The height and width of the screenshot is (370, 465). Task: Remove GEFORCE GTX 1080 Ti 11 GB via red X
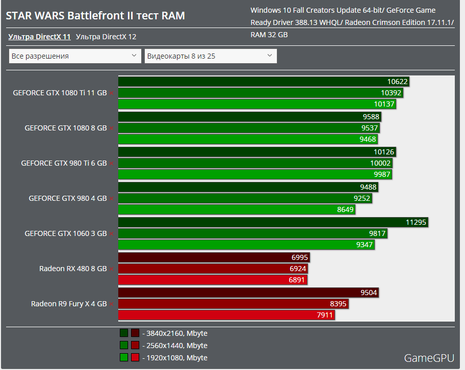click(x=112, y=93)
